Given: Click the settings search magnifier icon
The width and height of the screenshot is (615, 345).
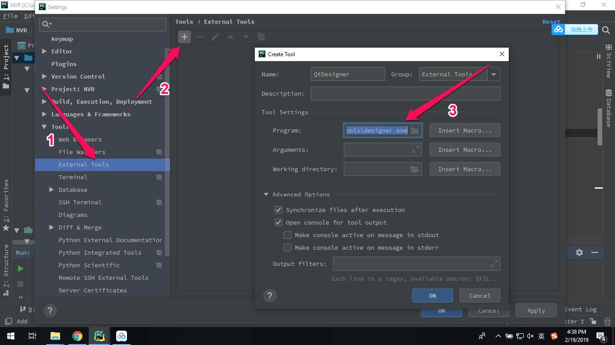Looking at the screenshot, I should (47, 24).
